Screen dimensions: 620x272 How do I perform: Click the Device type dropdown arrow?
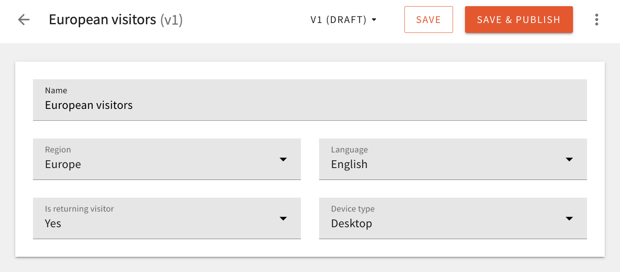click(569, 219)
